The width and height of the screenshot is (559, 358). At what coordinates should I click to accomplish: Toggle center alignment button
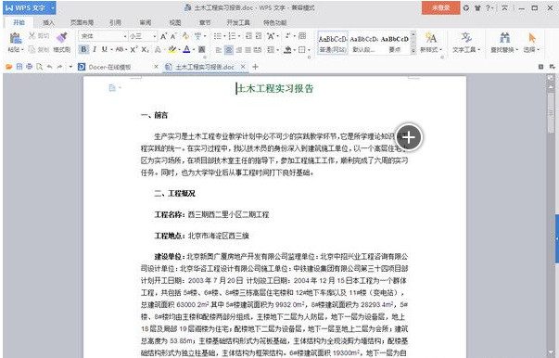click(229, 50)
